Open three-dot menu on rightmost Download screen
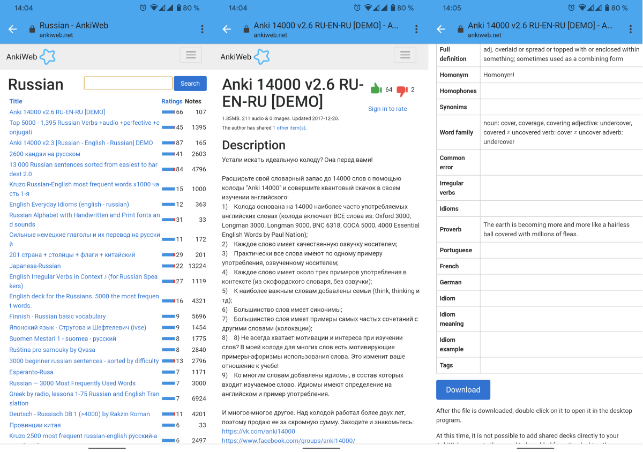 631,29
